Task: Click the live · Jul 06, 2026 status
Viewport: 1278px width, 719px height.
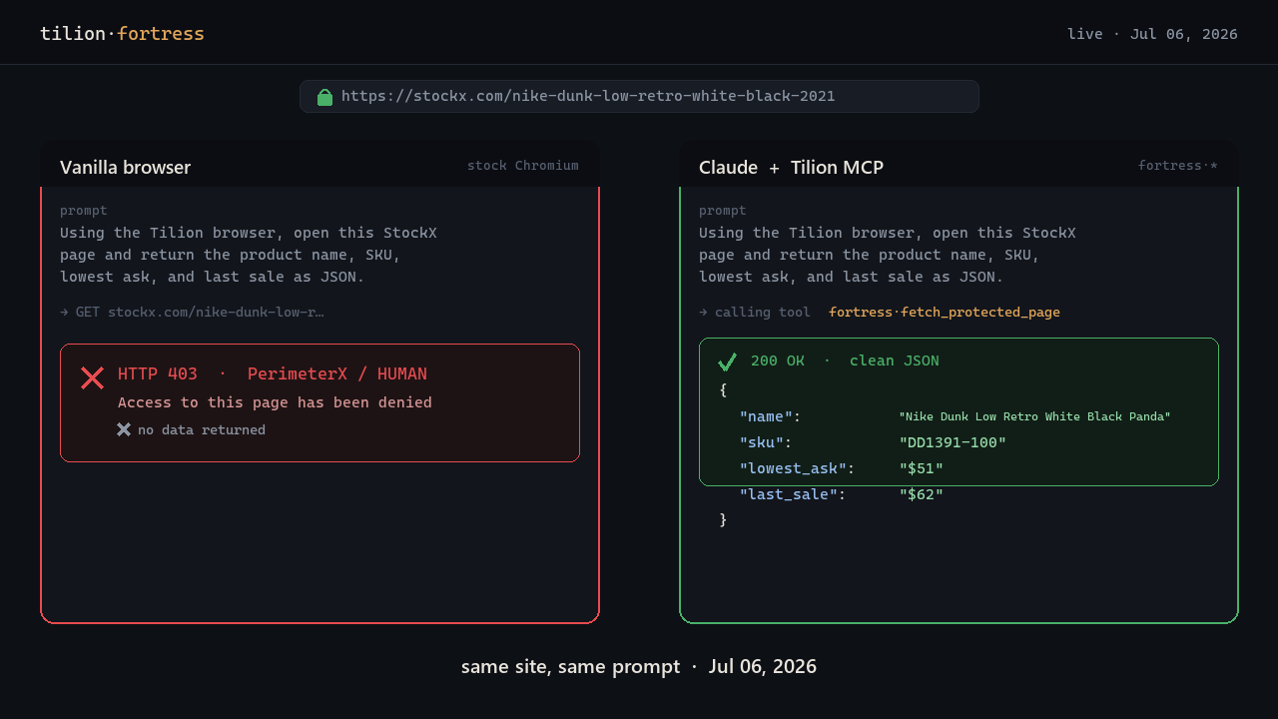Action: tap(1152, 34)
